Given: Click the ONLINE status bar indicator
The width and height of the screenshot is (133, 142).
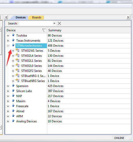Looking at the screenshot, I should [119, 138].
